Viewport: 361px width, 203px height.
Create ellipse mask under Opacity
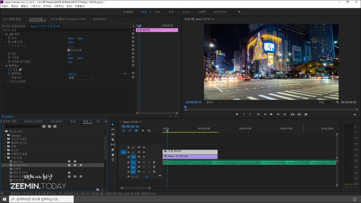(10, 69)
